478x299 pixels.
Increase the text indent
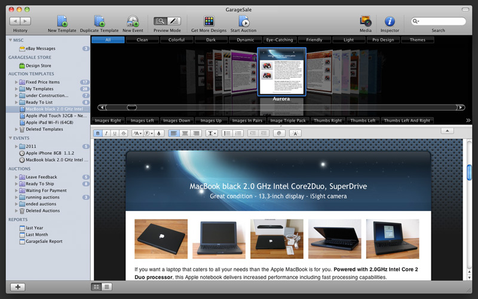[253, 133]
